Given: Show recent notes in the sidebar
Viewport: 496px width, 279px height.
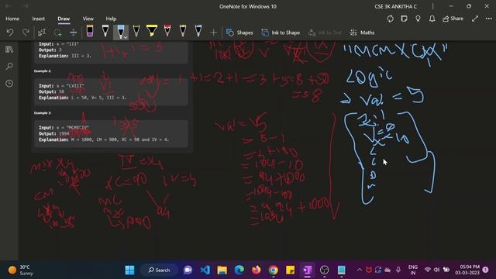Looking at the screenshot, I should point(9,84).
